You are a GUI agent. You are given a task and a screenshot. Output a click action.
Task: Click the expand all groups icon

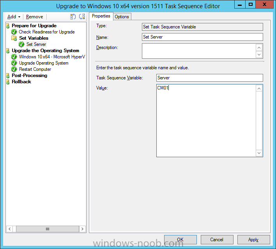coord(73,17)
